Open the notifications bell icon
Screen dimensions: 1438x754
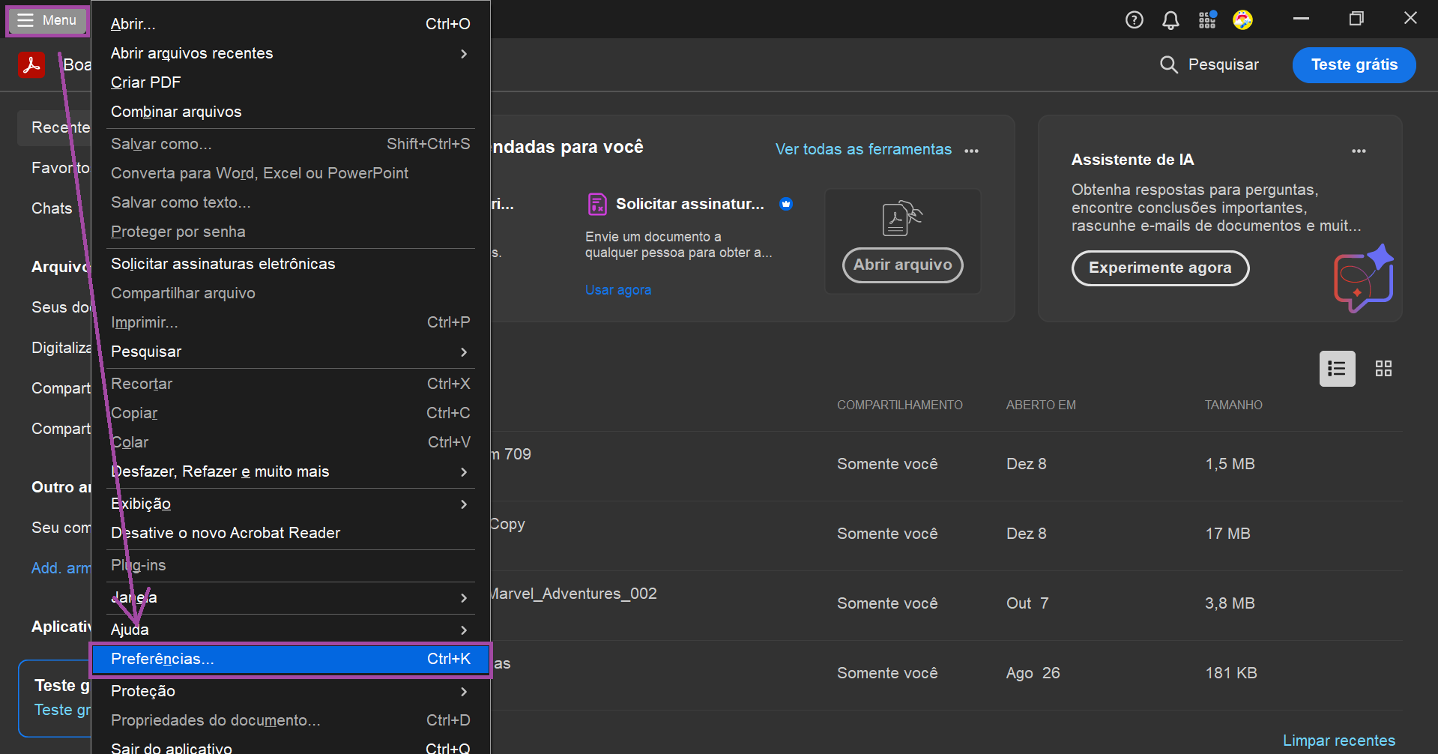(1170, 20)
